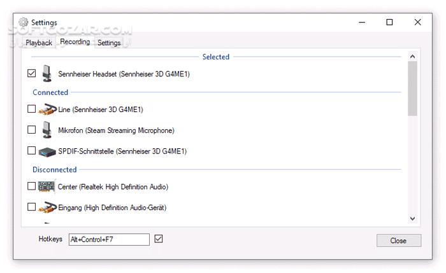Viewport: 446px width, 273px height.
Task: Click the Center Realtek sound card icon
Action: click(47, 186)
